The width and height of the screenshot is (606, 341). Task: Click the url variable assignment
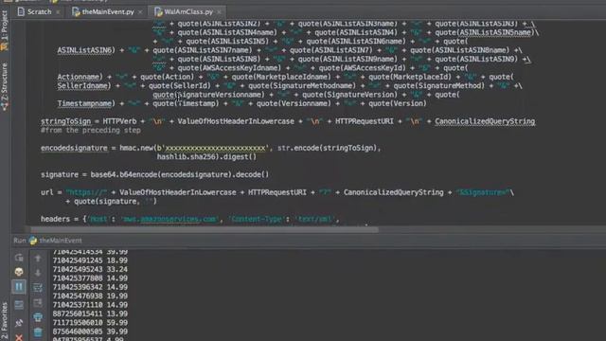click(46, 192)
